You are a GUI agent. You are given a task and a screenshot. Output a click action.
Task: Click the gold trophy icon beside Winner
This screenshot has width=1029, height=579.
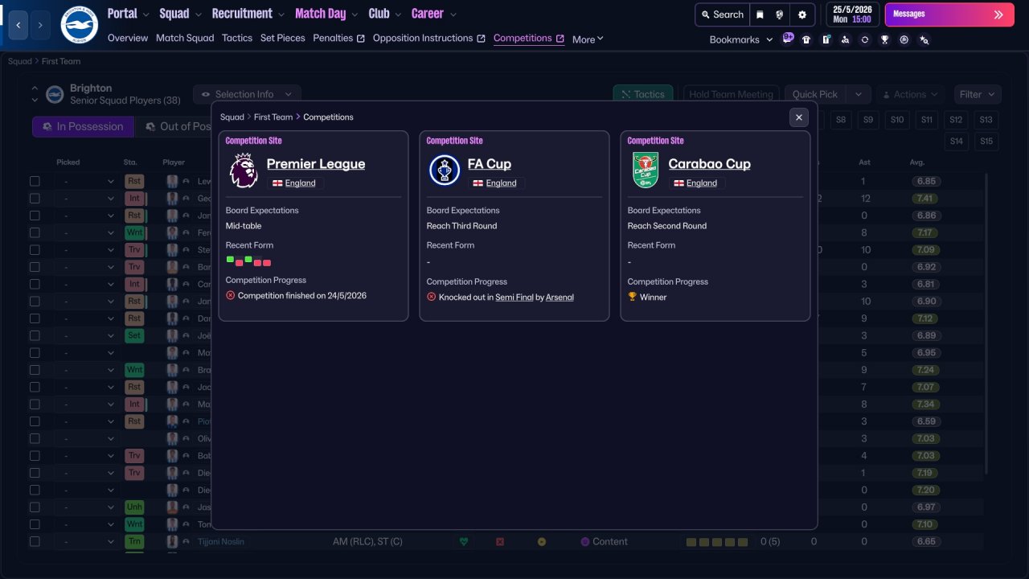[x=633, y=297]
